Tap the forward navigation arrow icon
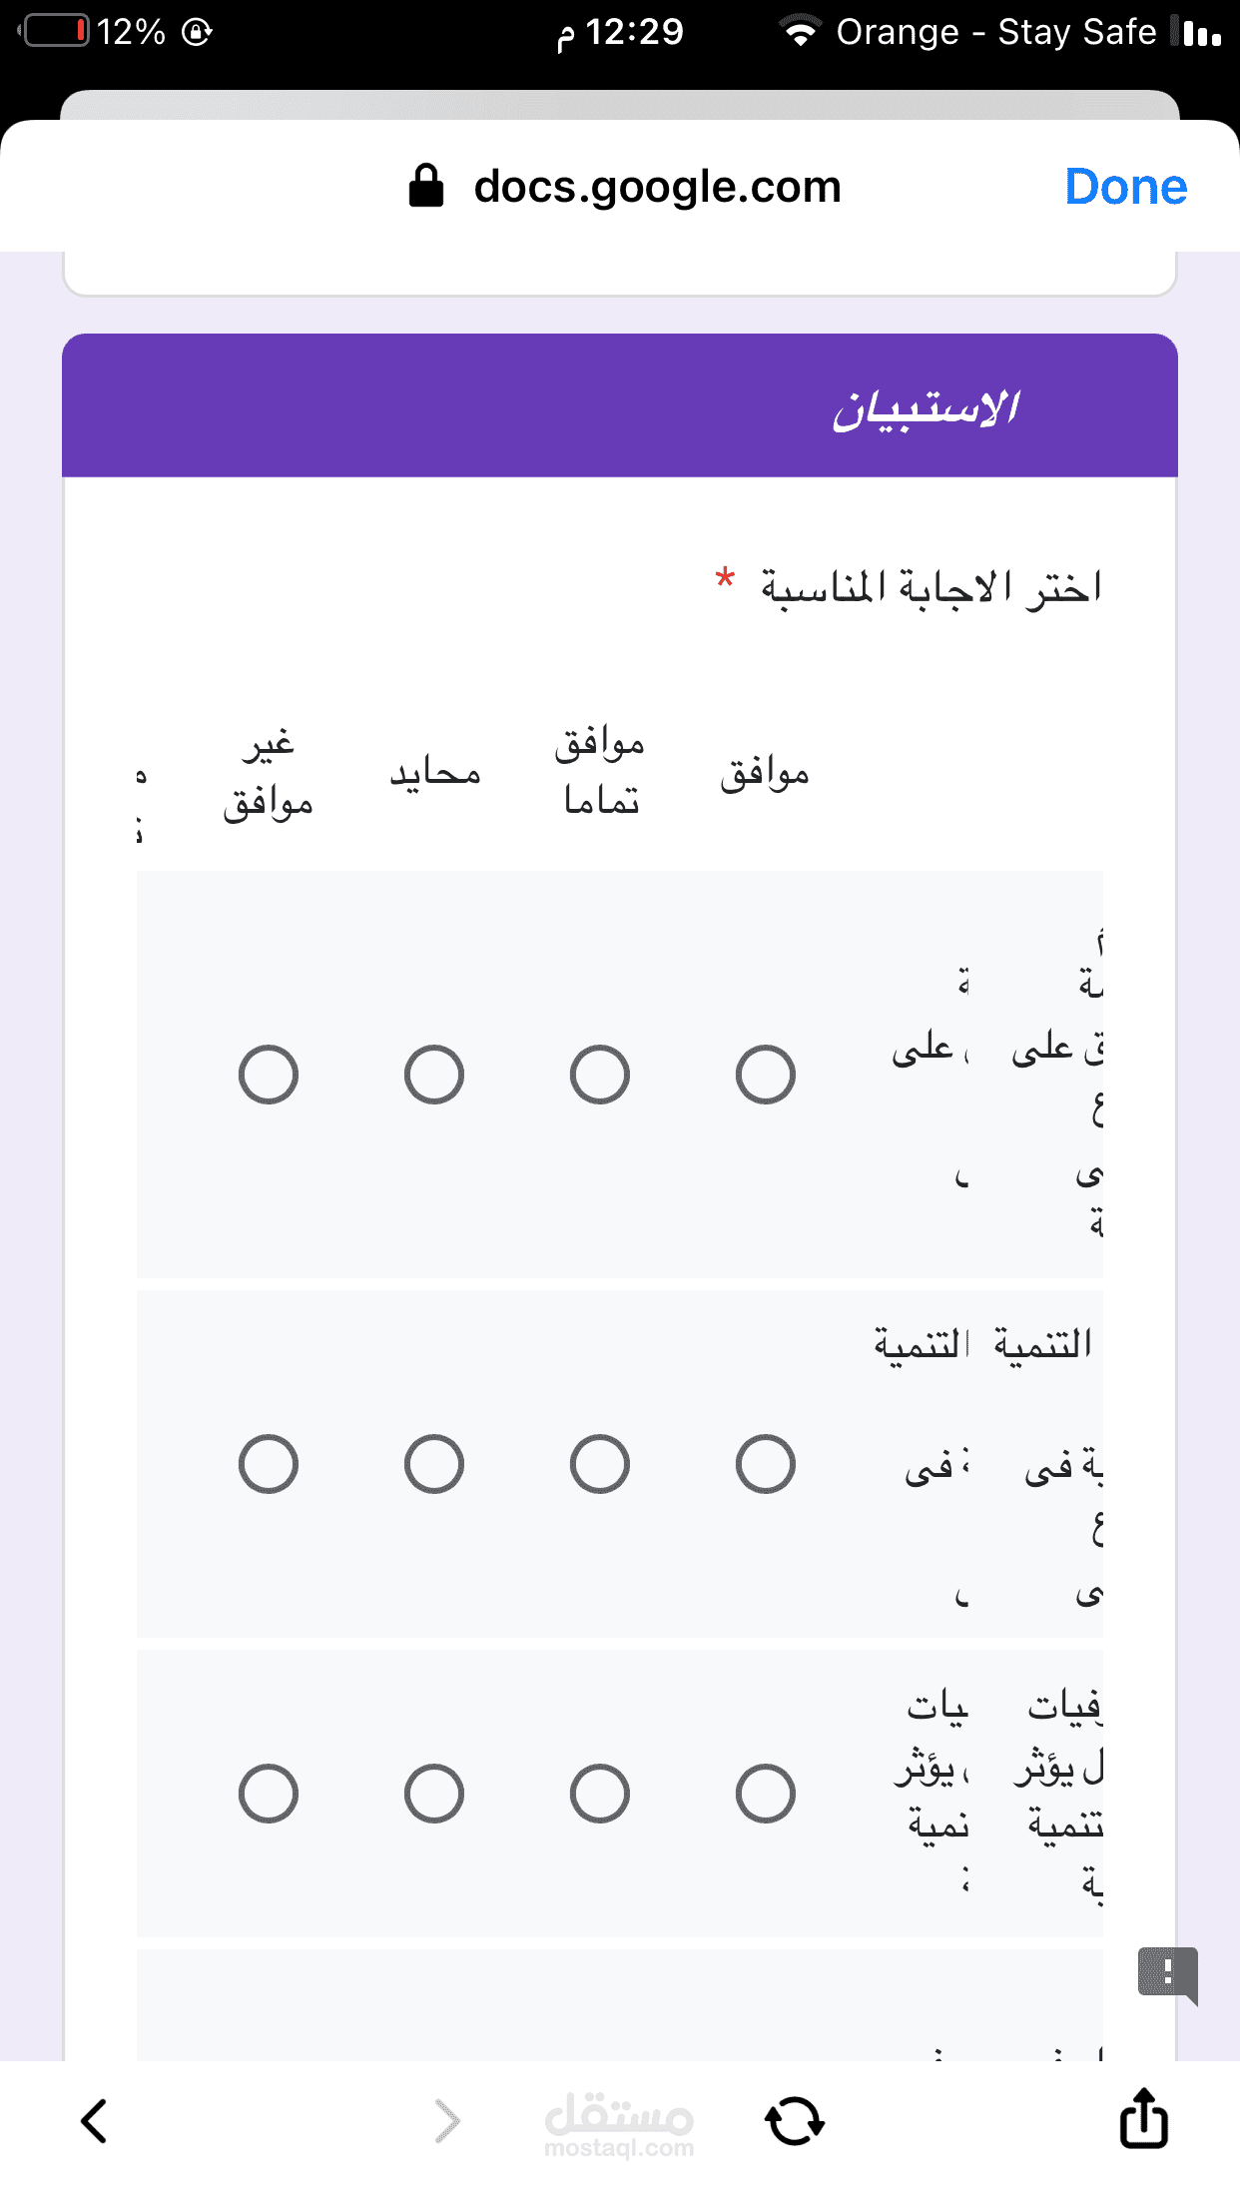This screenshot has width=1240, height=2205. 448,2121
